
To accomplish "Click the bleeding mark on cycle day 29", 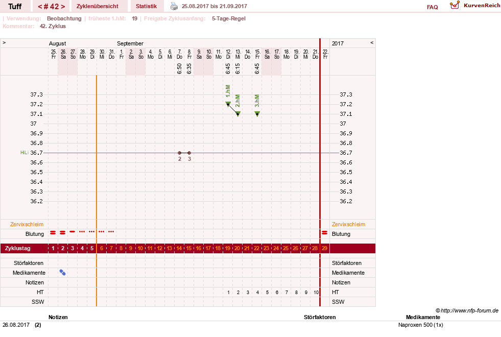I will [x=325, y=232].
